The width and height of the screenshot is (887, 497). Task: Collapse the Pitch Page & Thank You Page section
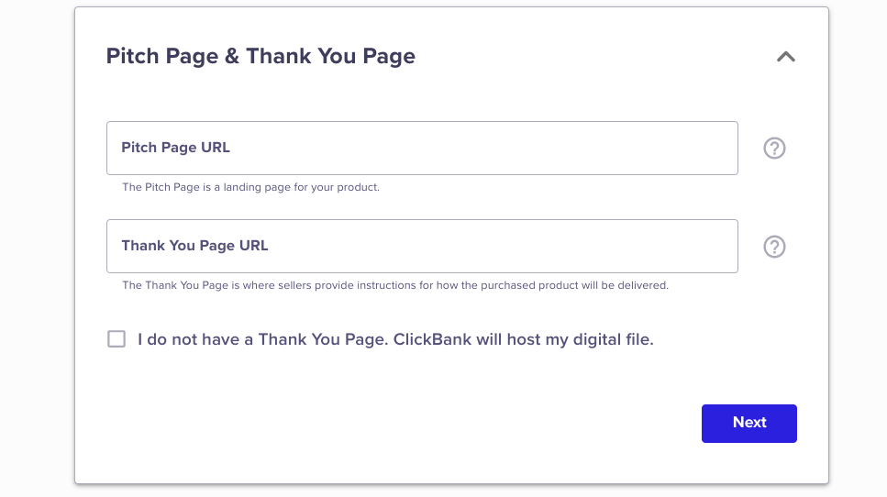(x=786, y=57)
